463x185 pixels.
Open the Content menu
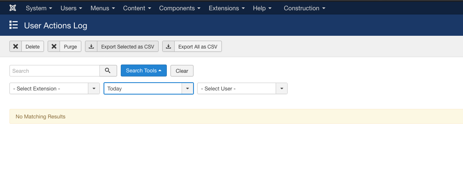coord(137,8)
